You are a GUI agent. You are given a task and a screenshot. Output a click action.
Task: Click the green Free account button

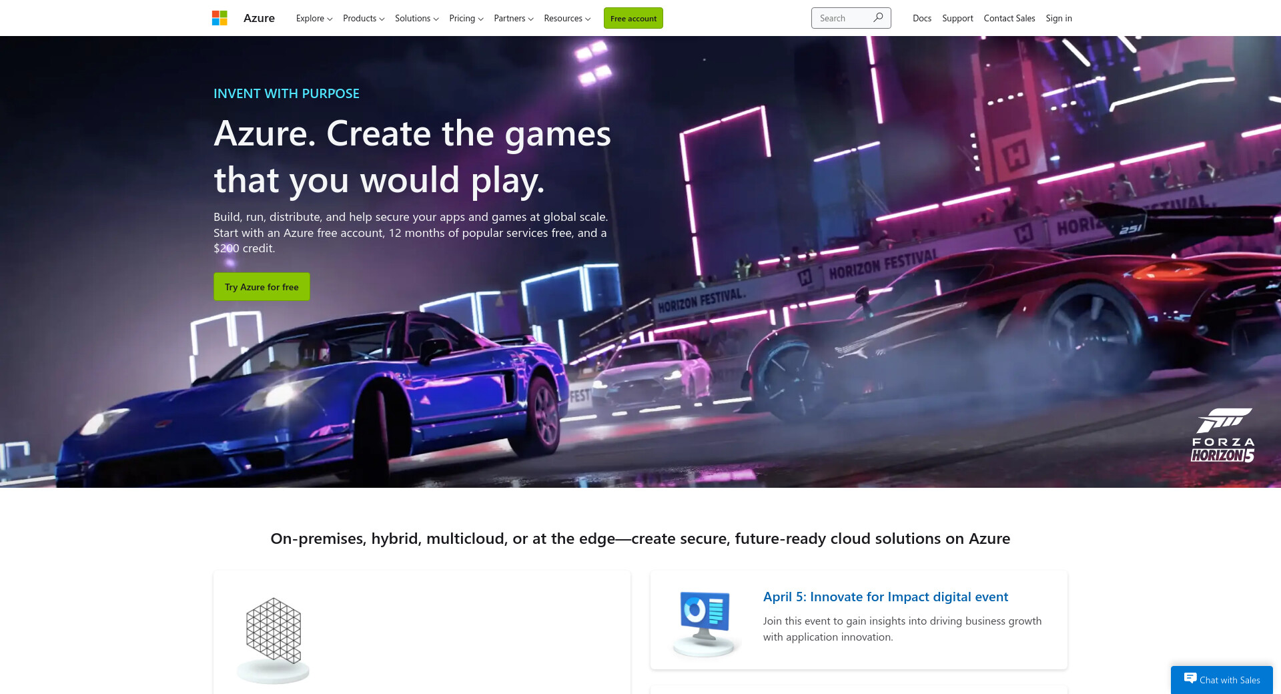coord(633,18)
